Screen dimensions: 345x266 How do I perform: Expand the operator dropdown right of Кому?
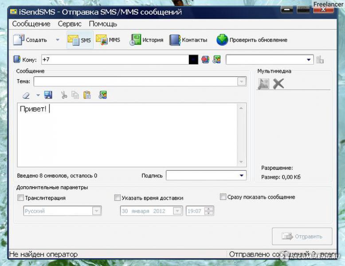click(309, 59)
